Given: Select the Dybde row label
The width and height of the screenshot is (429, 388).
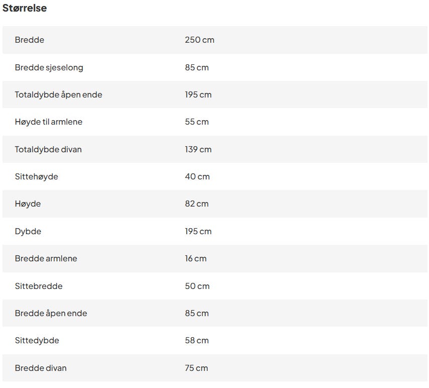Looking at the screenshot, I should click(x=28, y=231).
